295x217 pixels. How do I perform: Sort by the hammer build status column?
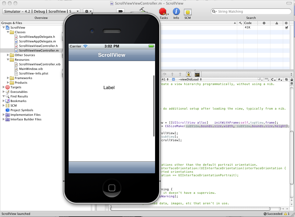[240, 23]
